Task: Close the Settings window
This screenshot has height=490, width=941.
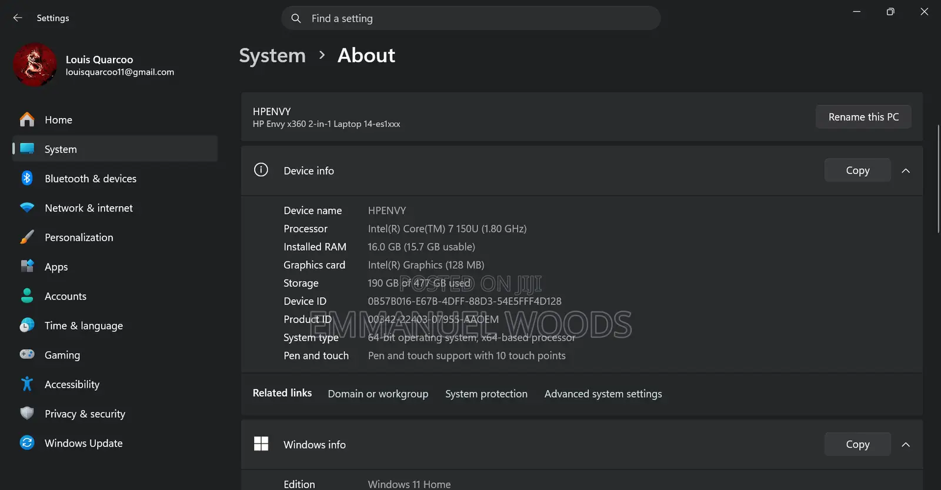Action: pyautogui.click(x=925, y=12)
